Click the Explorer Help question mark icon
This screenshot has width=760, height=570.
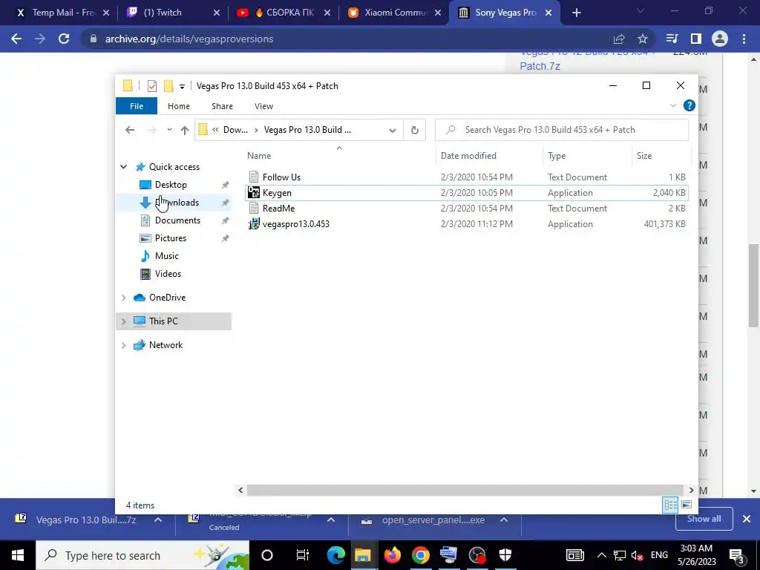[x=689, y=105]
